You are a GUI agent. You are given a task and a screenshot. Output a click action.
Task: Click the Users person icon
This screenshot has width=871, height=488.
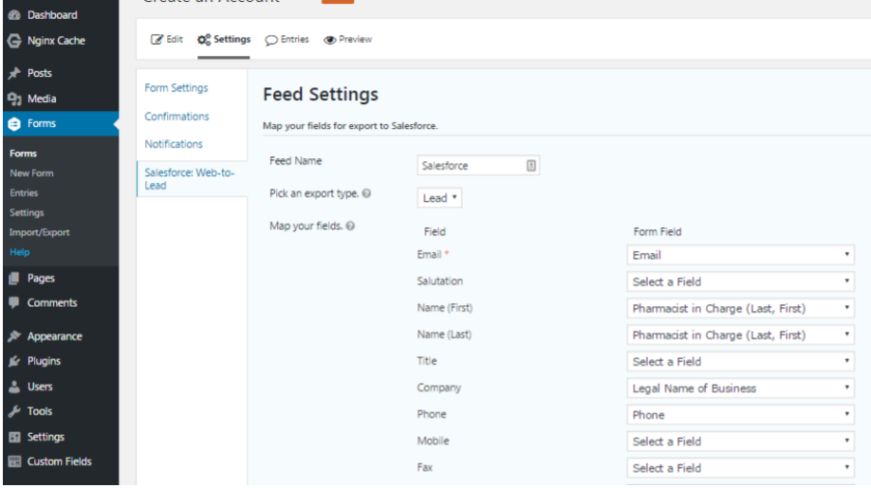tap(14, 387)
